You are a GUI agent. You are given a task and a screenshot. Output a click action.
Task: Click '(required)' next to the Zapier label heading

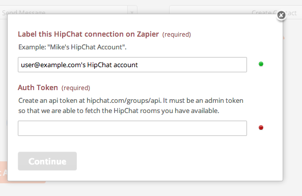[177, 35]
